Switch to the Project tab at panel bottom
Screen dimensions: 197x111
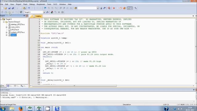(x=3, y=86)
